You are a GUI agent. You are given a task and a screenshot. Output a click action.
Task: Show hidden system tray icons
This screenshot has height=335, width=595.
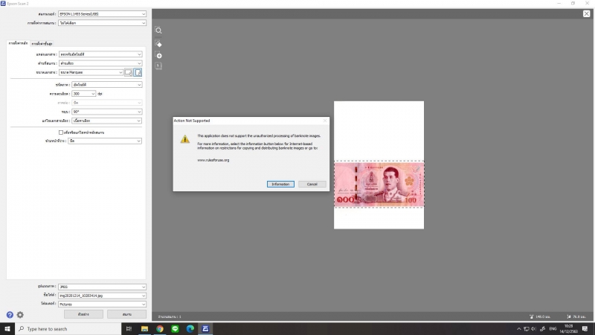pyautogui.click(x=518, y=329)
